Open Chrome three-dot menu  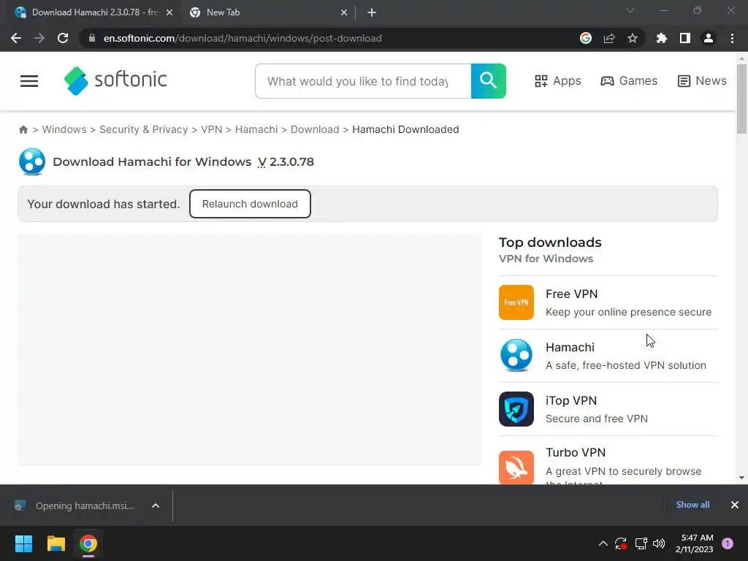(732, 38)
